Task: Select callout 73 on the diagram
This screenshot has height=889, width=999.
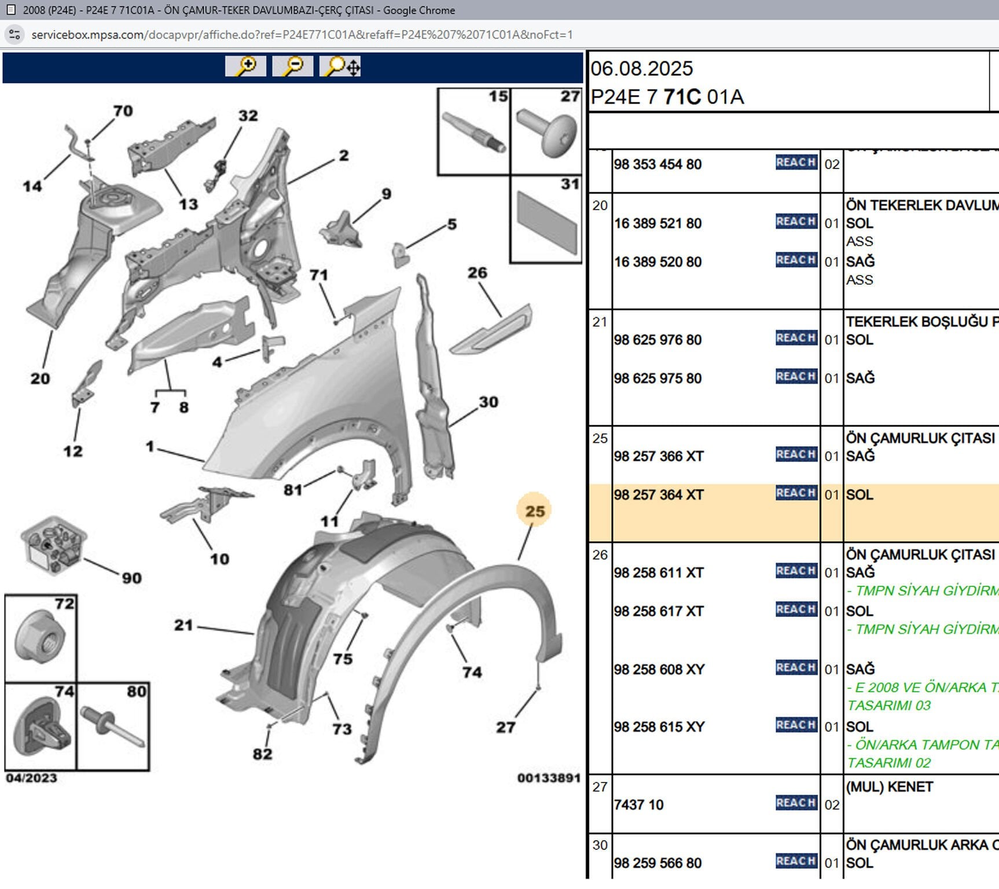Action: pos(342,729)
